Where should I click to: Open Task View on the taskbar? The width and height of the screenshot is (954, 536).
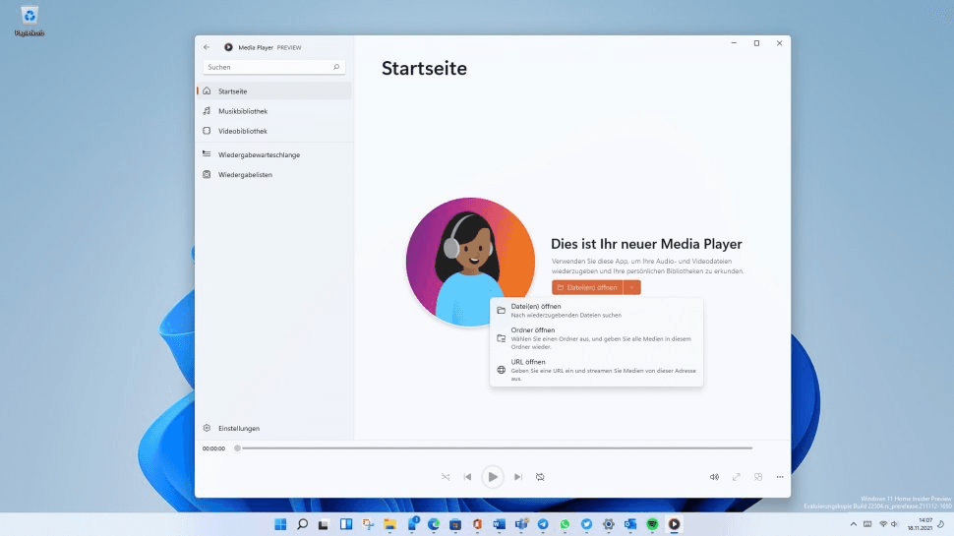coord(324,524)
